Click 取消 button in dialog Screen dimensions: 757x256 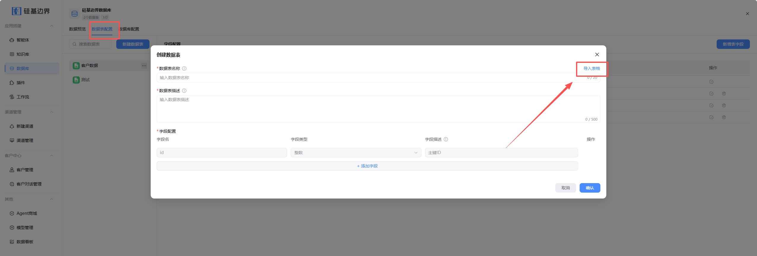(566, 188)
